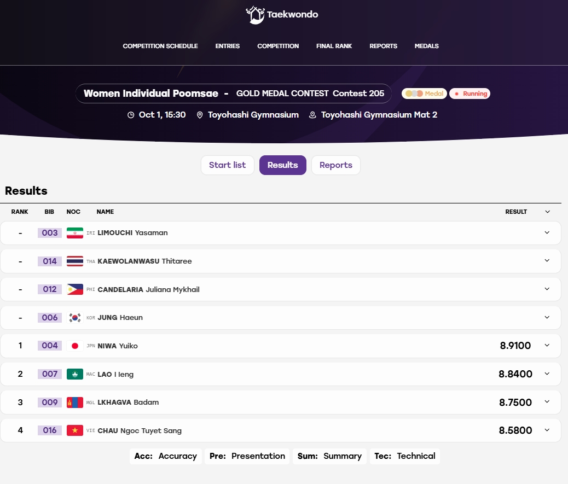Screen dimensions: 568x484
Task: Go to the Entries menu item
Action: point(228,46)
